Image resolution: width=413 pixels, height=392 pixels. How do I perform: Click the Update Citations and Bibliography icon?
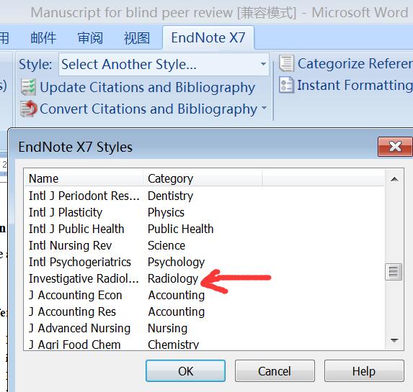coord(28,87)
